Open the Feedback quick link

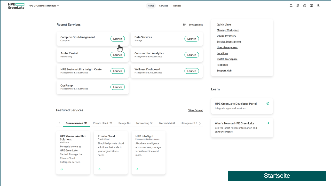222,65
